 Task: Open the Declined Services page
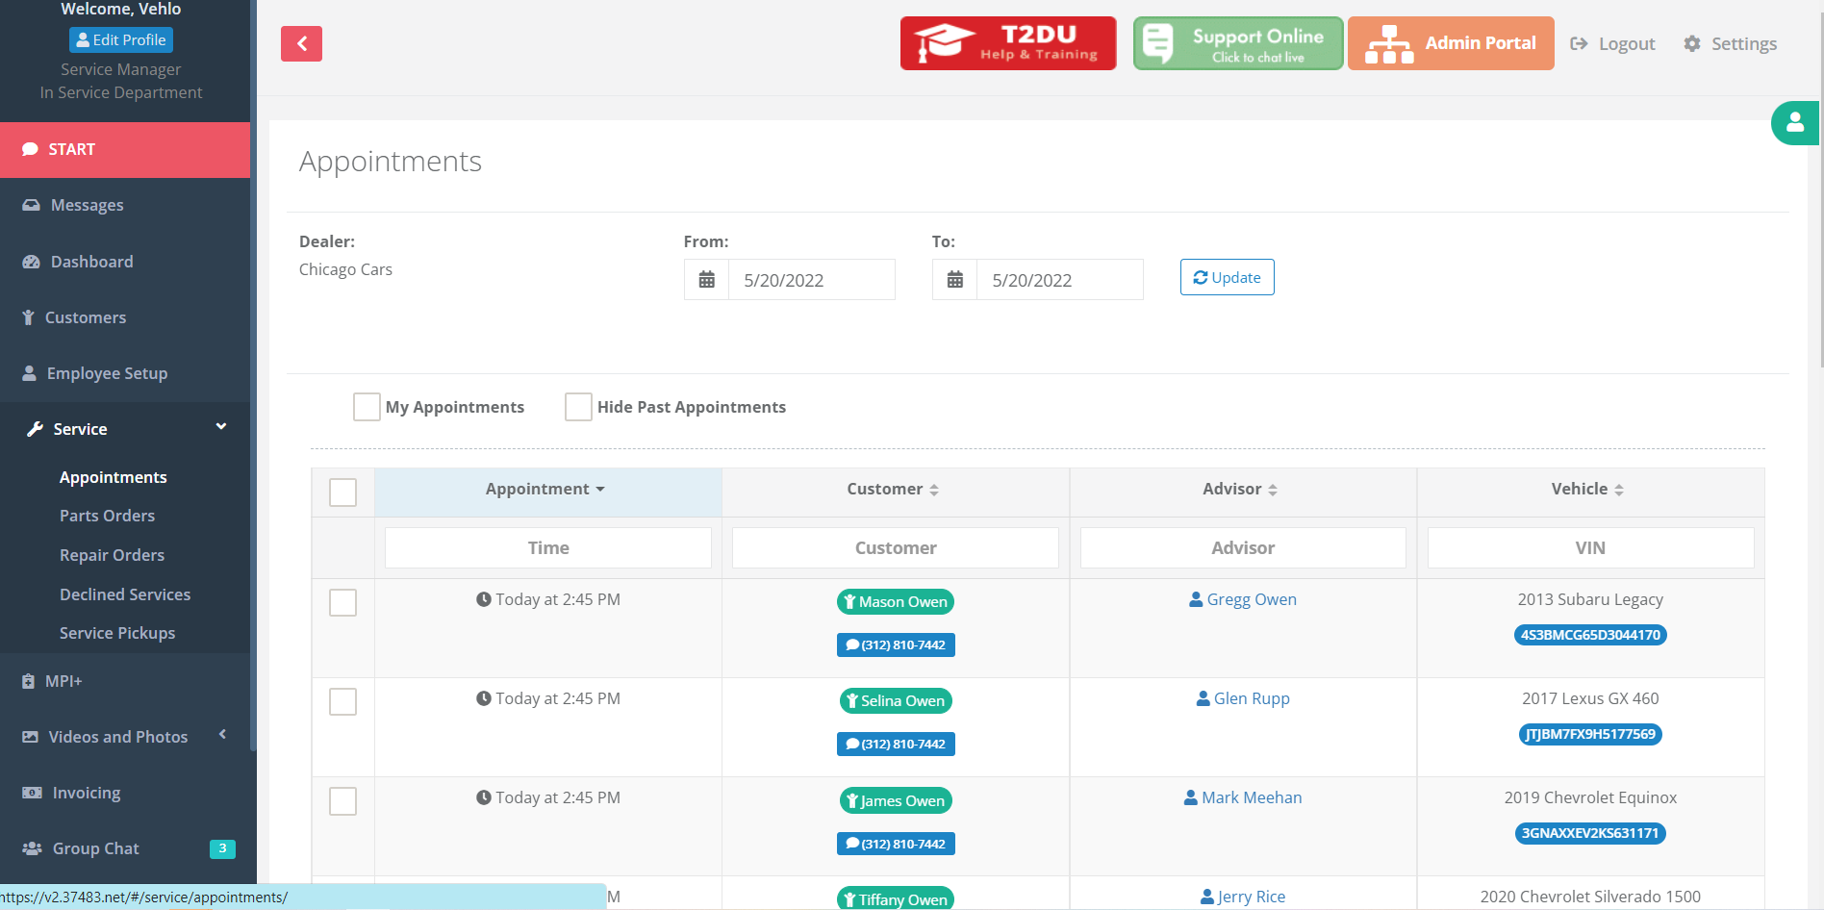[x=125, y=594]
